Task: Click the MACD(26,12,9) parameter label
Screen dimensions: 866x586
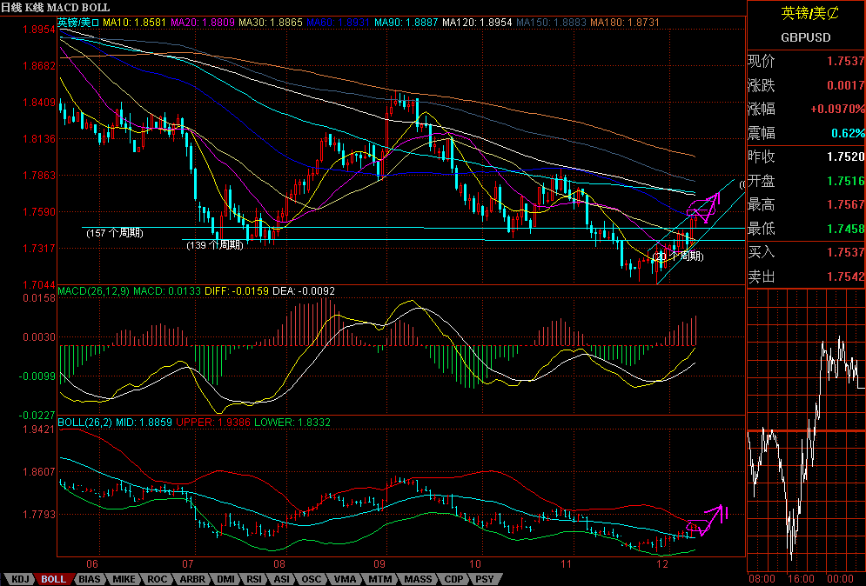Action: click(93, 290)
